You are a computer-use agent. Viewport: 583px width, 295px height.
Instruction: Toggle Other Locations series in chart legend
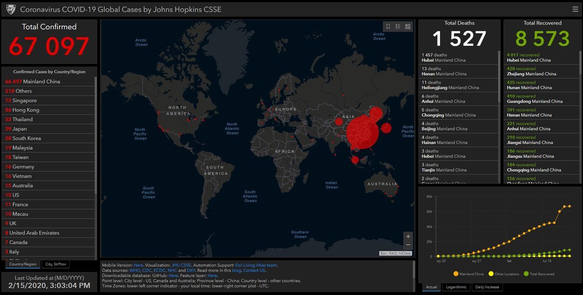point(503,274)
